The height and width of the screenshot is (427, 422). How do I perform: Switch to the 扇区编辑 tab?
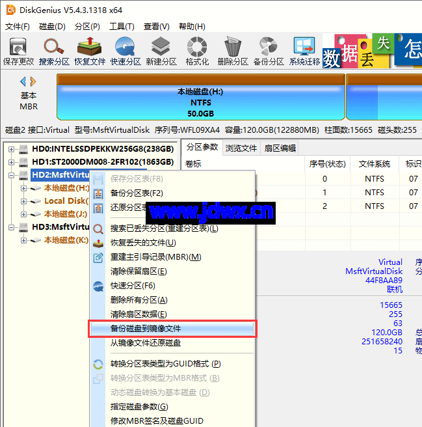[x=280, y=148]
